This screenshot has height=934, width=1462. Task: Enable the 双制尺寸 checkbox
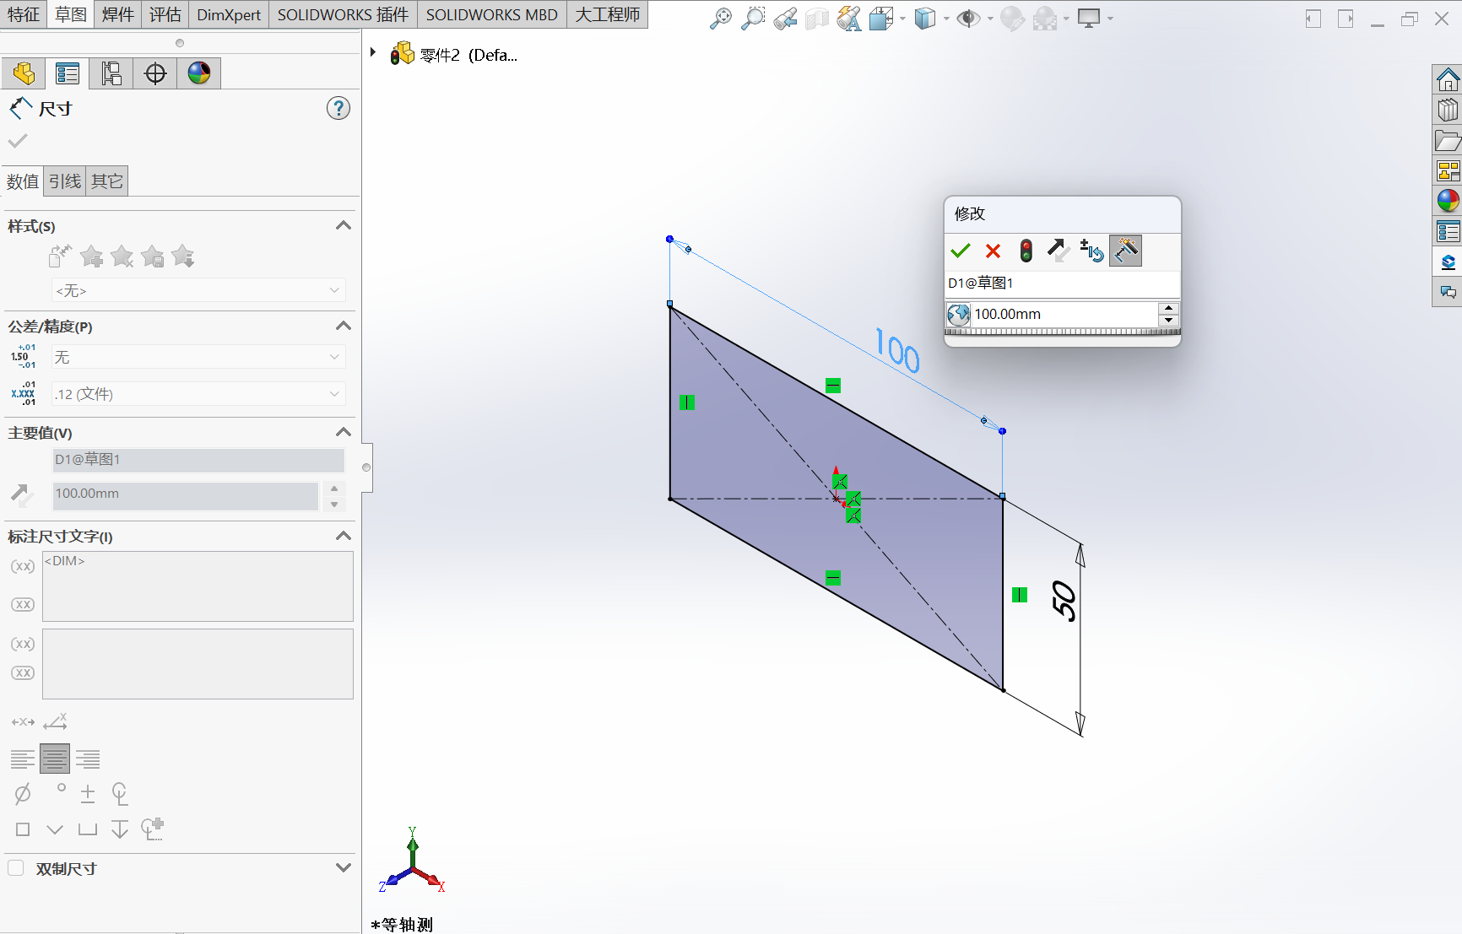[16, 868]
